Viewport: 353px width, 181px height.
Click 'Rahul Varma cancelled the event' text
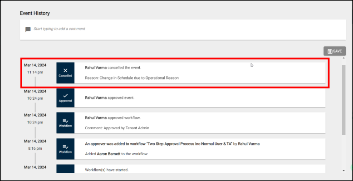point(113,68)
